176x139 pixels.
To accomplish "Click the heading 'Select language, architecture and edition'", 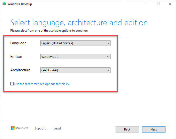I will pos(79,23).
